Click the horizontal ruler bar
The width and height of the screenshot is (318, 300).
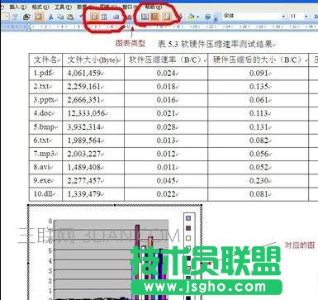click(159, 26)
